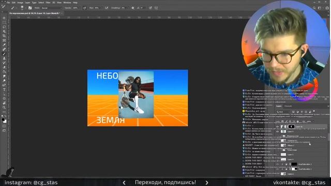The image size is (331, 186).
Task: Select the Quick Selection tool
Action: point(4,32)
